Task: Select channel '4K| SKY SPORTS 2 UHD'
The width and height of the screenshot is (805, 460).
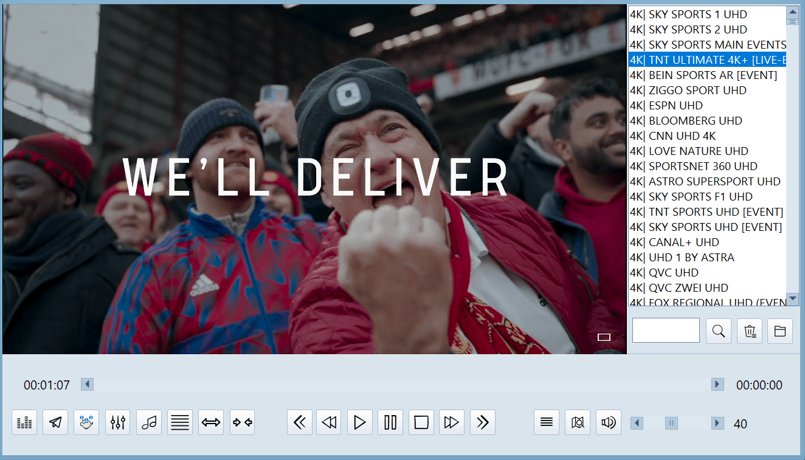Action: (707, 29)
